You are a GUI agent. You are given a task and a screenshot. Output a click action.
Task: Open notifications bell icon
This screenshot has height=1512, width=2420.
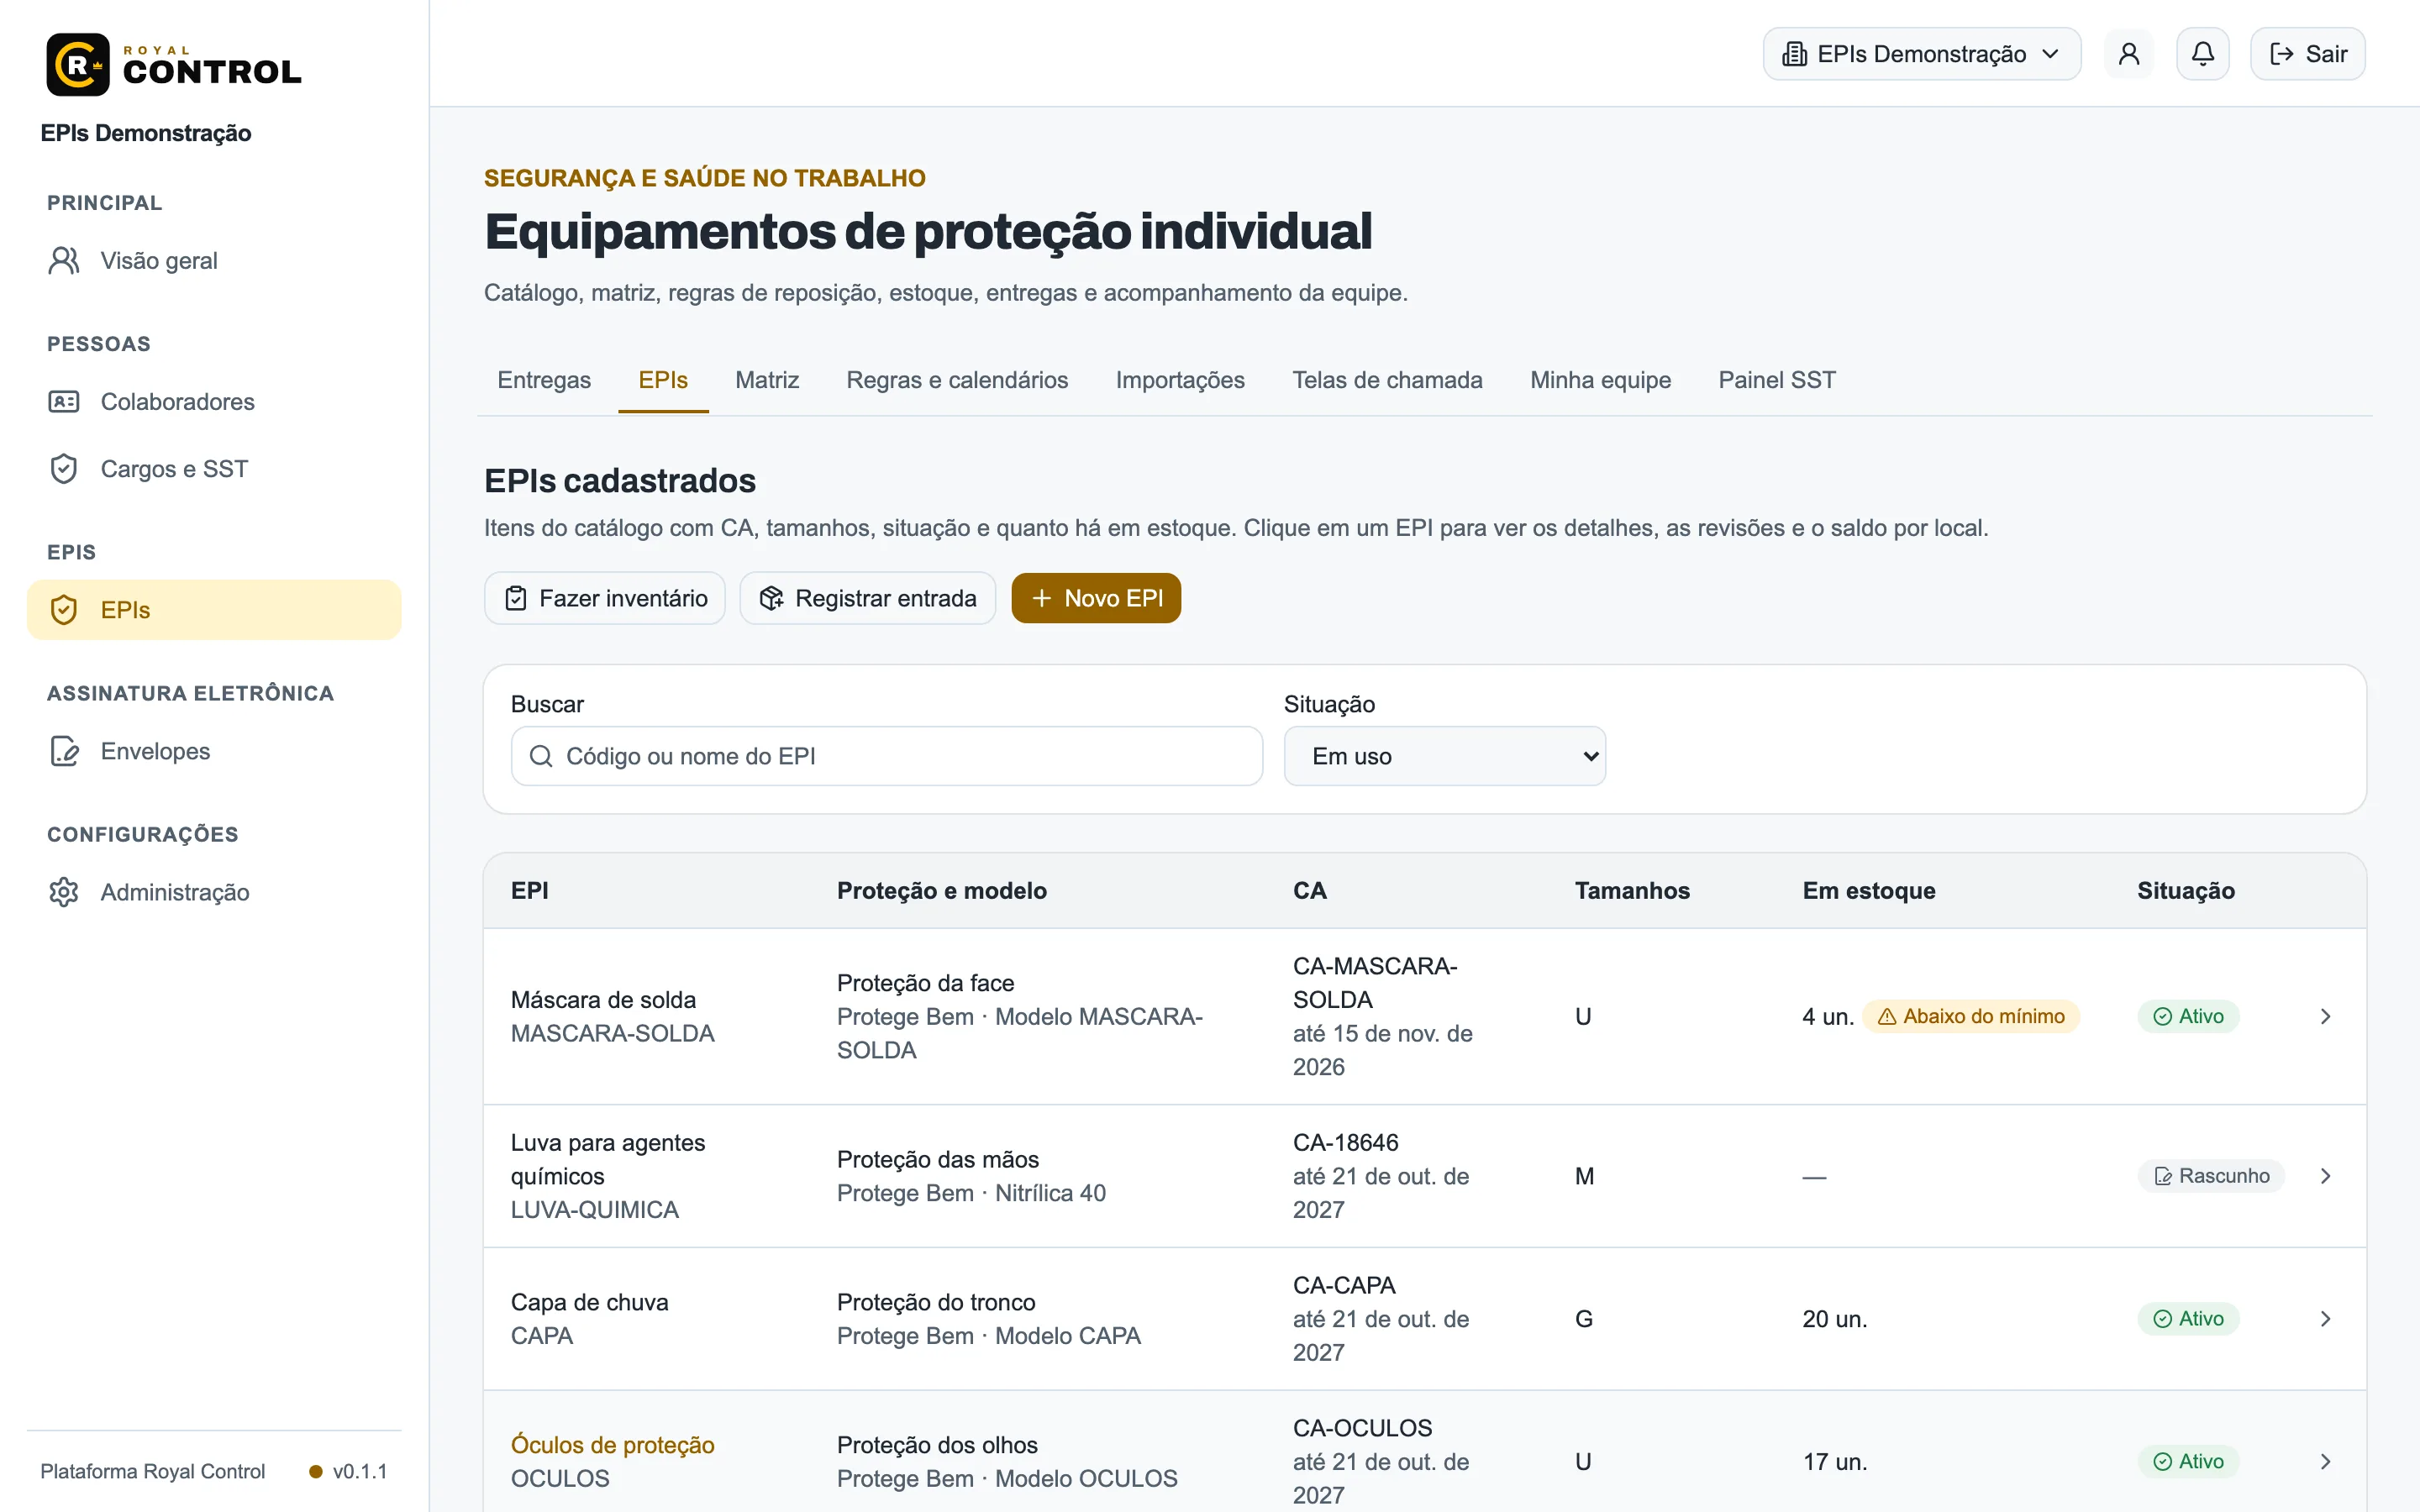tap(2203, 54)
